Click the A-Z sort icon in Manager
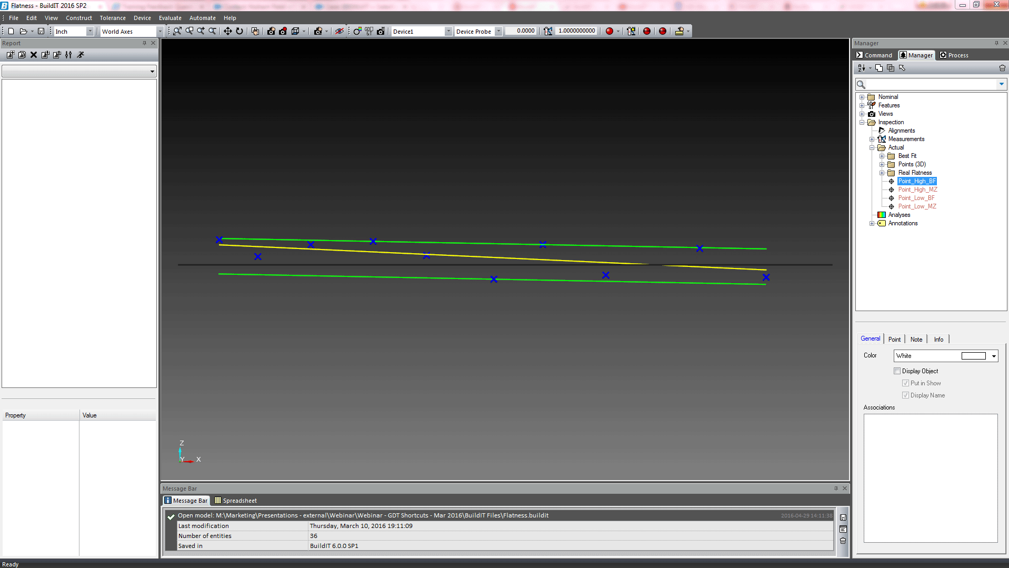This screenshot has width=1009, height=568. tap(862, 68)
